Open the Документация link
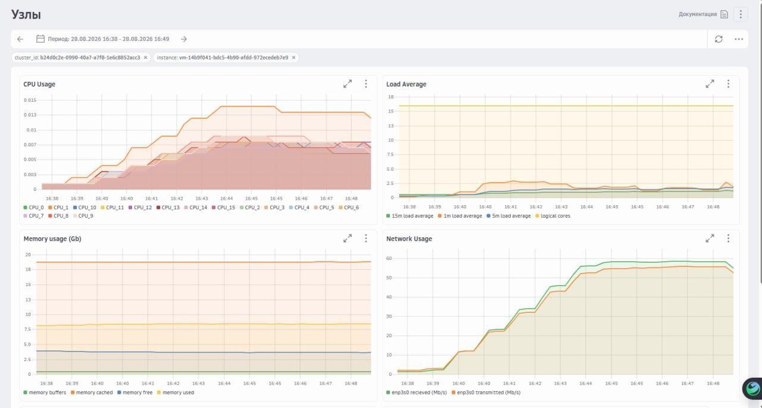762x408 pixels. [x=698, y=14]
